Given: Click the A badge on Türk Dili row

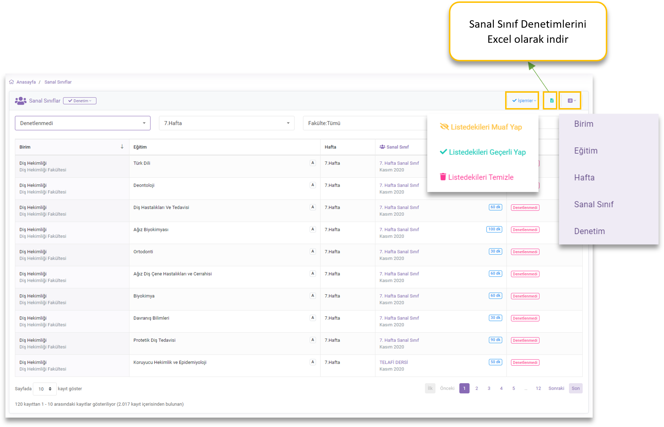Looking at the screenshot, I should (x=313, y=163).
